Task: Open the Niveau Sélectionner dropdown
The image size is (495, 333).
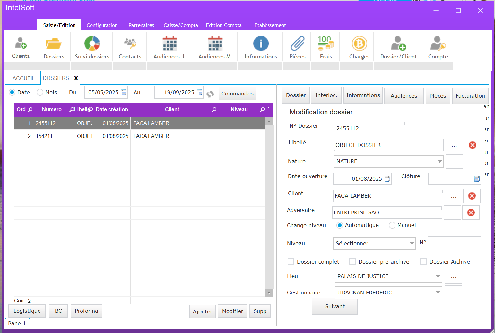Action: point(411,243)
